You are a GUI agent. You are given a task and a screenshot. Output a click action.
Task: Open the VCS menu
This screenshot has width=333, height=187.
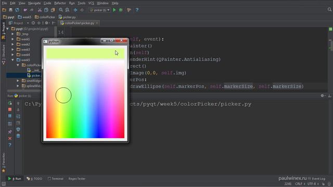tap(91, 3)
